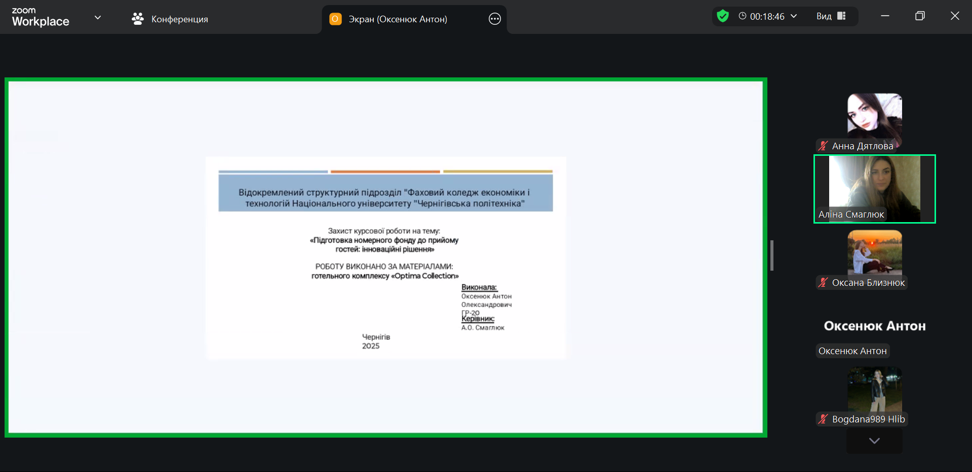Select the Экран (Оксенюк Антон) tab
The image size is (972, 472).
click(398, 19)
